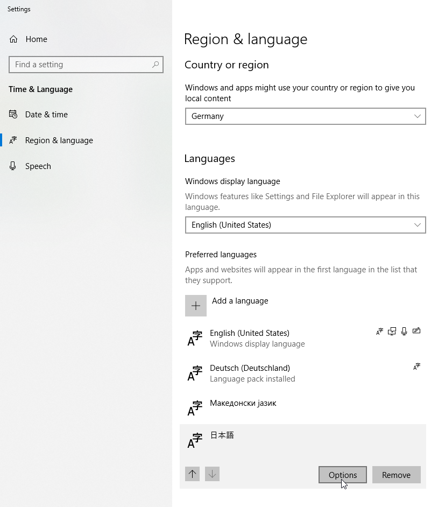The height and width of the screenshot is (507, 438).
Task: Open Date & time settings
Action: pos(46,115)
